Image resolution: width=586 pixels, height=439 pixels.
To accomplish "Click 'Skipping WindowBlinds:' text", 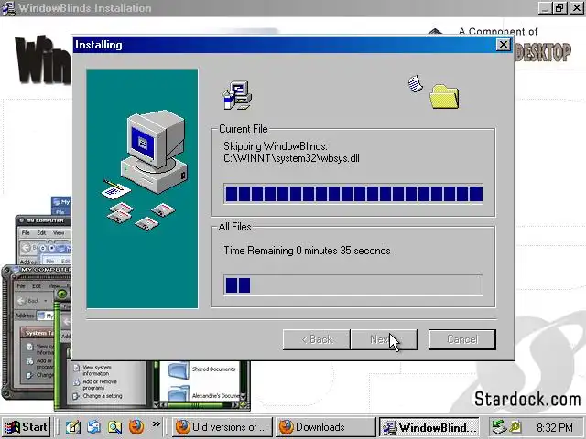I will (x=276, y=146).
